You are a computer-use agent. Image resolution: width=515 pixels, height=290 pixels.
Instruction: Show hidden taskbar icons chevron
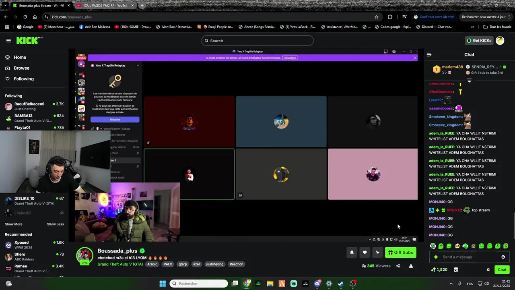[x=451, y=284]
